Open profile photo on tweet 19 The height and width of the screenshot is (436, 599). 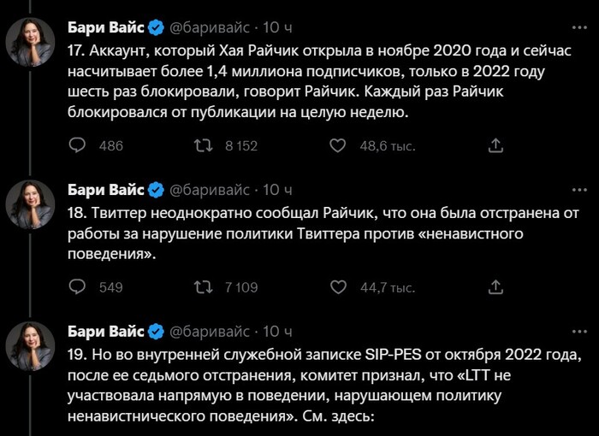coord(31,345)
